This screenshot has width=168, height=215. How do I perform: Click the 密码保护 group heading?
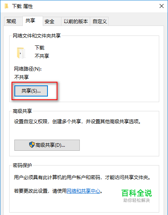tap(22, 165)
